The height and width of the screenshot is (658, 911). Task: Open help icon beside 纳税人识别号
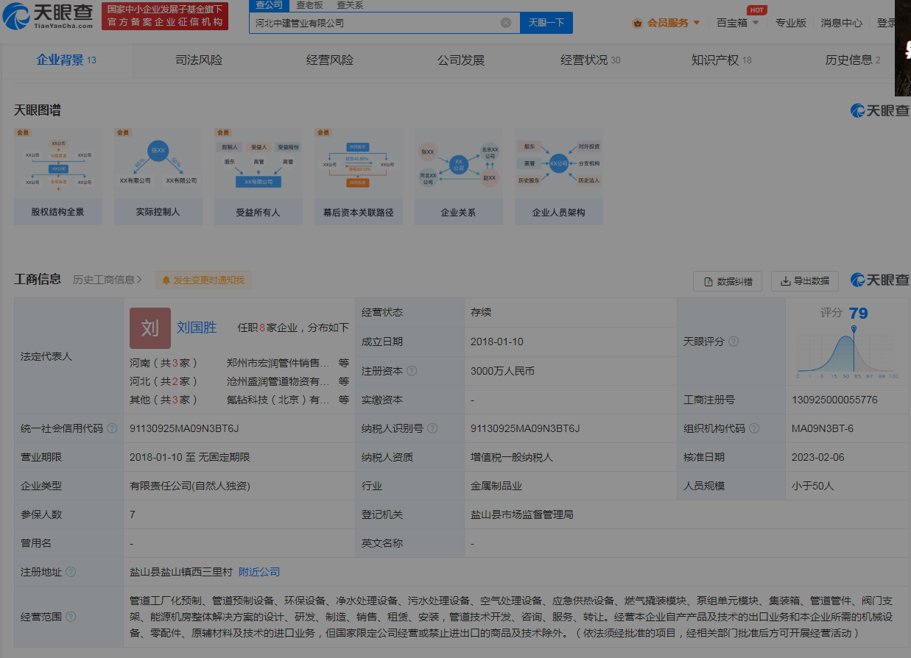click(x=432, y=428)
